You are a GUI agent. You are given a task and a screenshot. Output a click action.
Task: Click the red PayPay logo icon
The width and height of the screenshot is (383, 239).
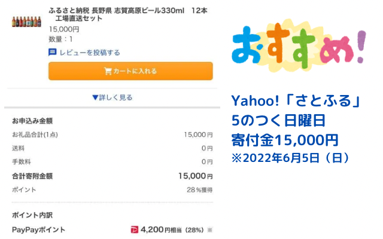click(134, 229)
